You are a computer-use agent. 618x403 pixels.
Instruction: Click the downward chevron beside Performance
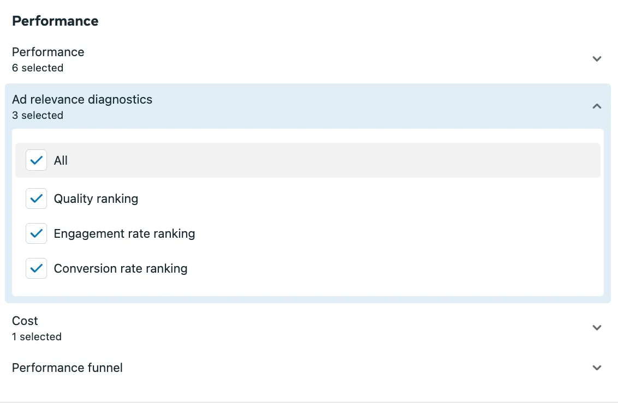pyautogui.click(x=597, y=58)
